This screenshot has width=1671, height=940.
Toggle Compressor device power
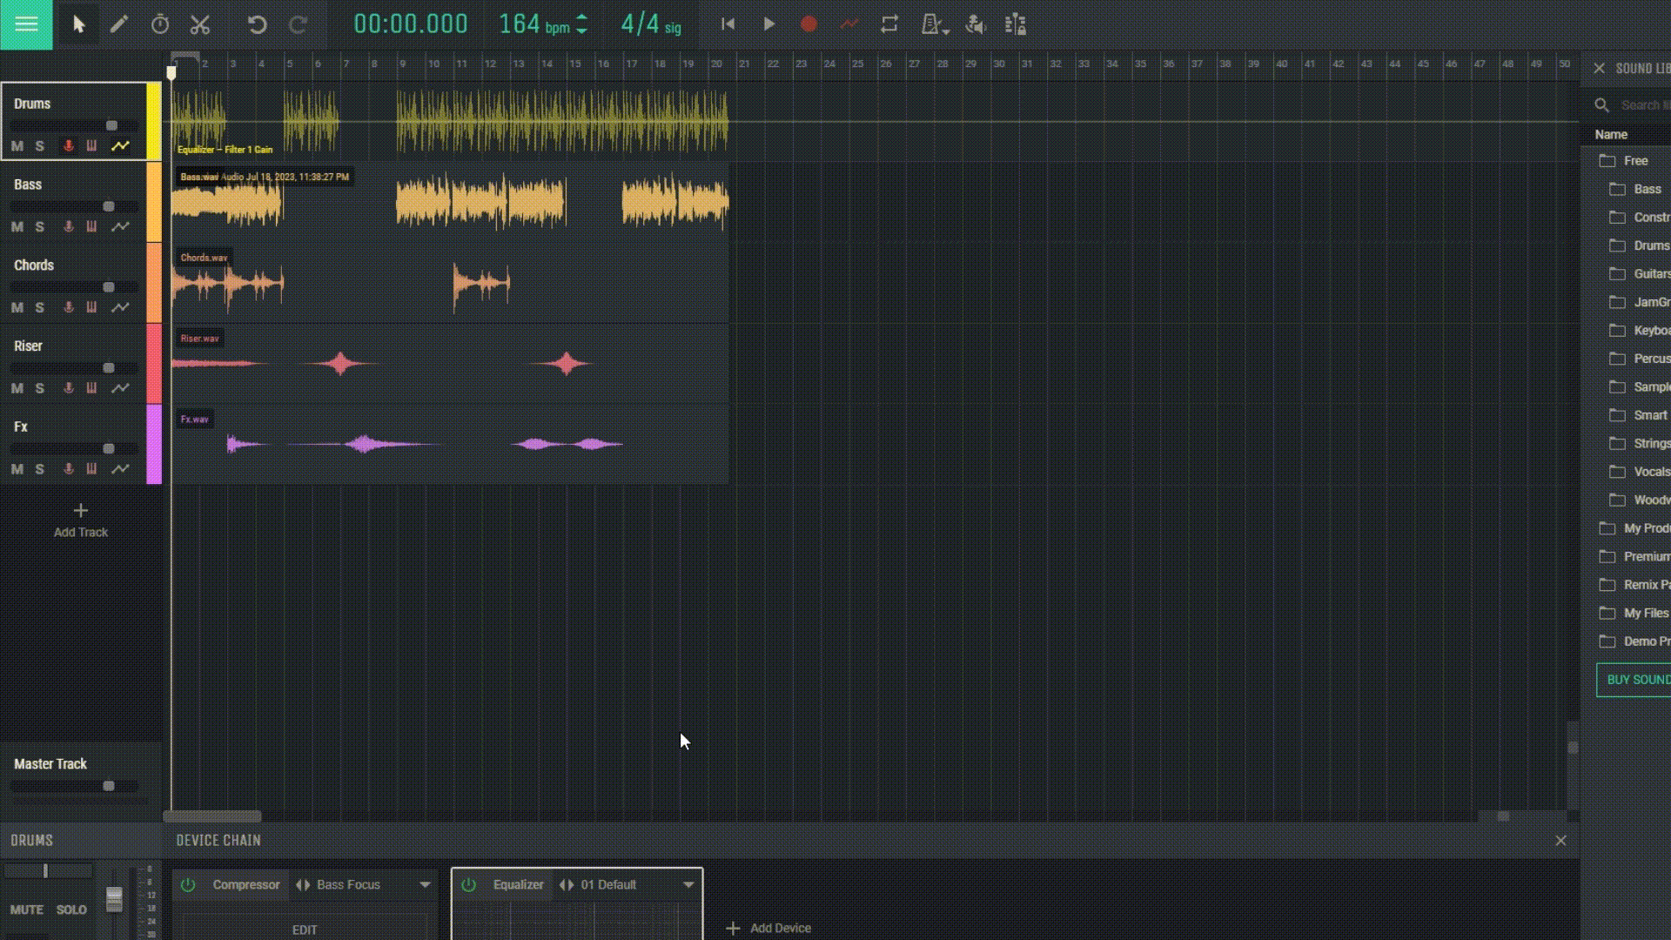(x=188, y=885)
